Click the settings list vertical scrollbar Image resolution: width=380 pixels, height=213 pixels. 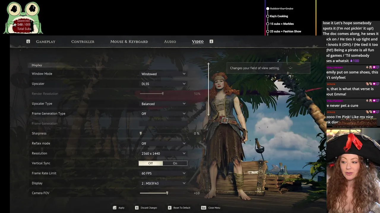click(x=208, y=89)
